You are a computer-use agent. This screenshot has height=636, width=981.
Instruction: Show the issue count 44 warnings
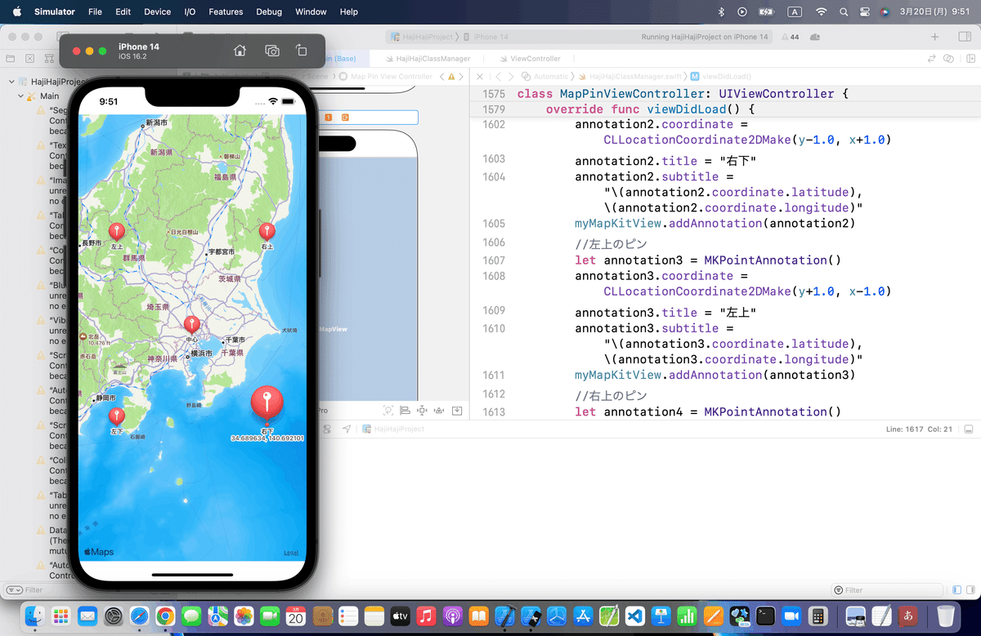click(x=791, y=38)
